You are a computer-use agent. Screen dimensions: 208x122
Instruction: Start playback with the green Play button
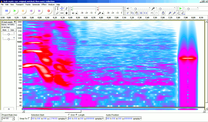click(15, 11)
